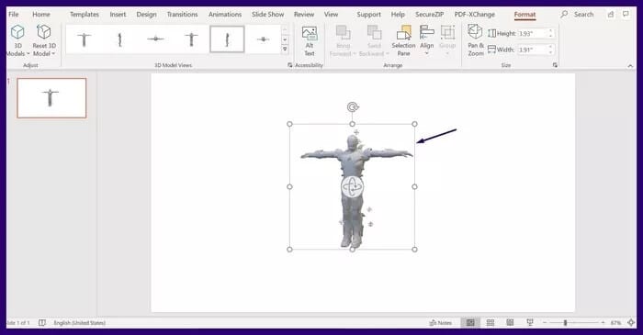Start the Slide Show from status bar

point(530,323)
